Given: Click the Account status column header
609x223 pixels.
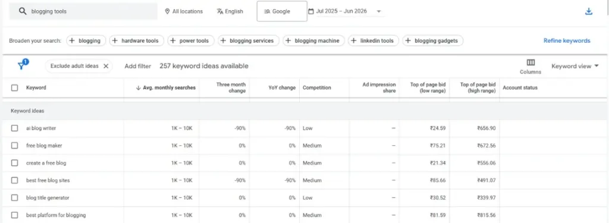Looking at the screenshot, I should click(520, 88).
